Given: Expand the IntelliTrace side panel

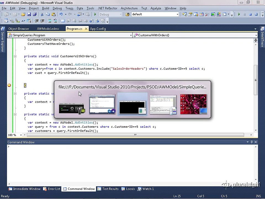Looking at the screenshot, I should (262, 37).
